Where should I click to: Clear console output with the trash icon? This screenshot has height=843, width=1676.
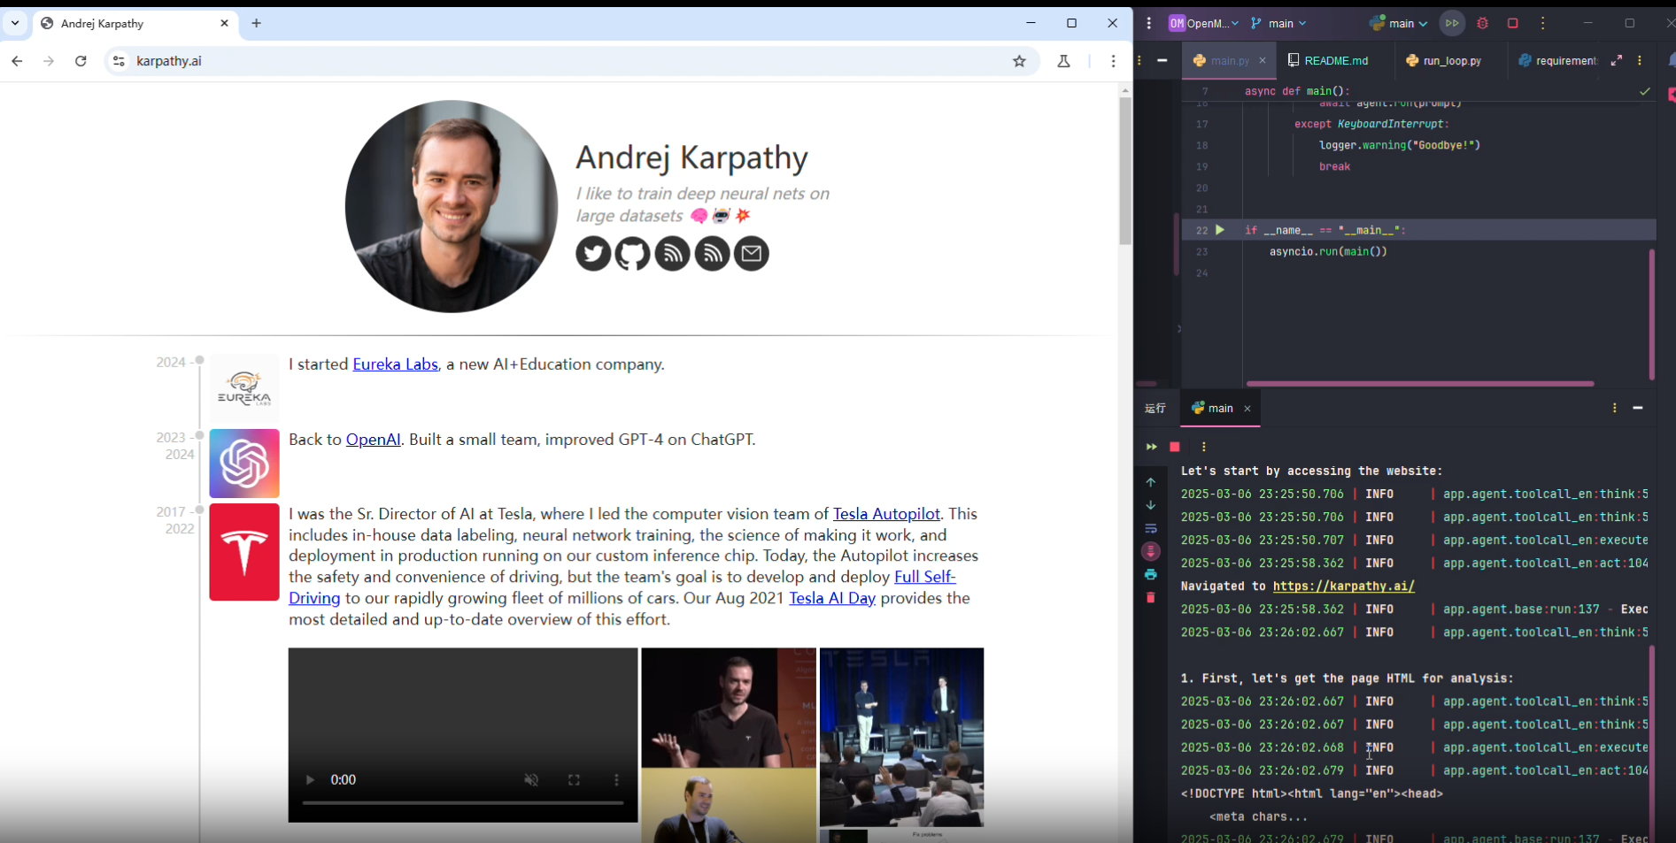(1151, 597)
